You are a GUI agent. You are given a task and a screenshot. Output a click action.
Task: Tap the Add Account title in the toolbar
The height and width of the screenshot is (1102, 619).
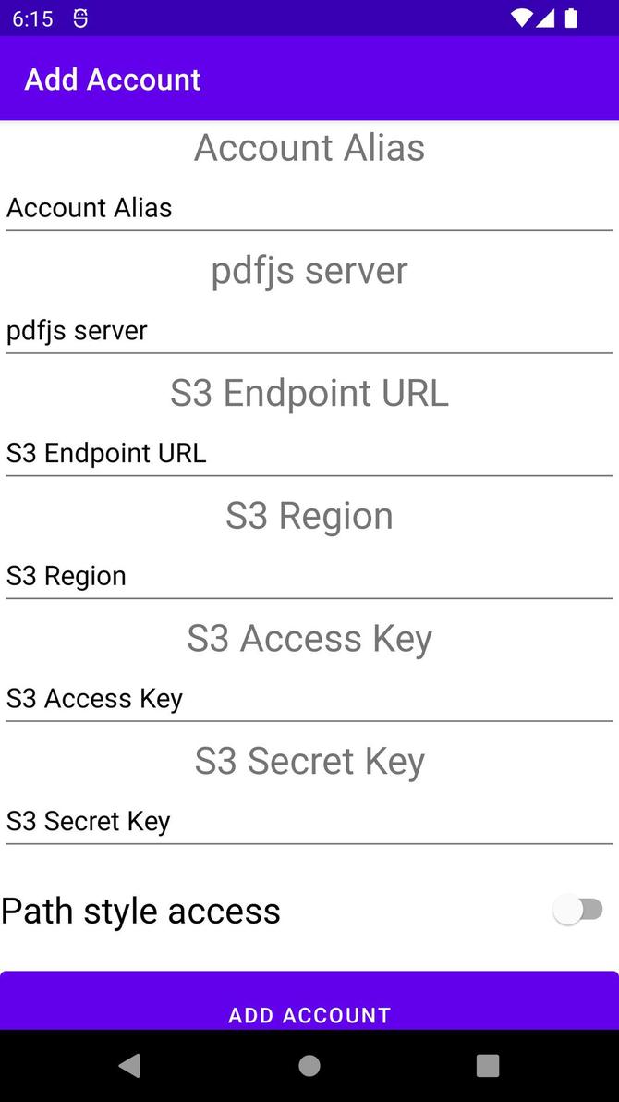pyautogui.click(x=112, y=80)
